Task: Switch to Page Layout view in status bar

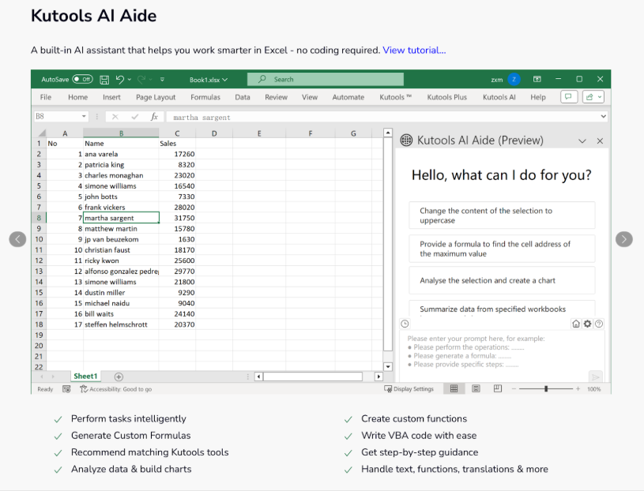Action: [x=476, y=388]
